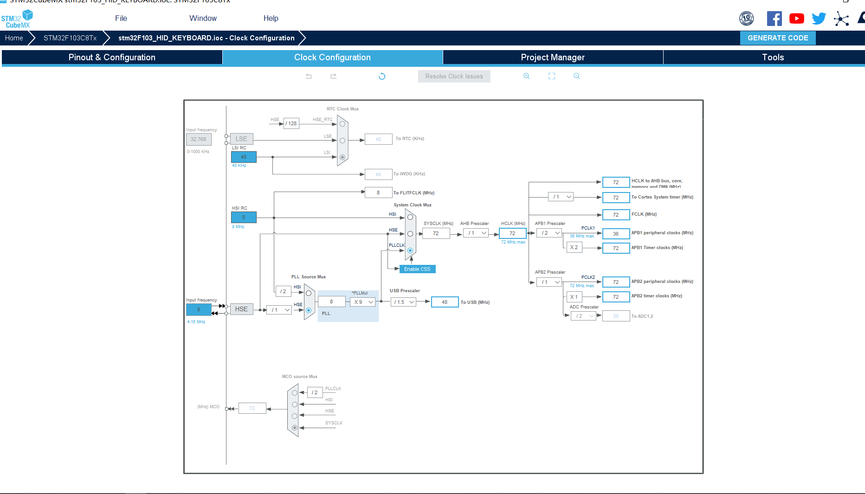This screenshot has width=865, height=494.
Task: Click the LSE input frequency 32.768 field
Action: click(199, 139)
